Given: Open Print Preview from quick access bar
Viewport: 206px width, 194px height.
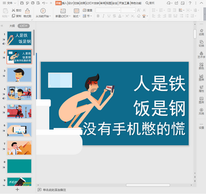Looking at the screenshot, I should [x=38, y=3].
